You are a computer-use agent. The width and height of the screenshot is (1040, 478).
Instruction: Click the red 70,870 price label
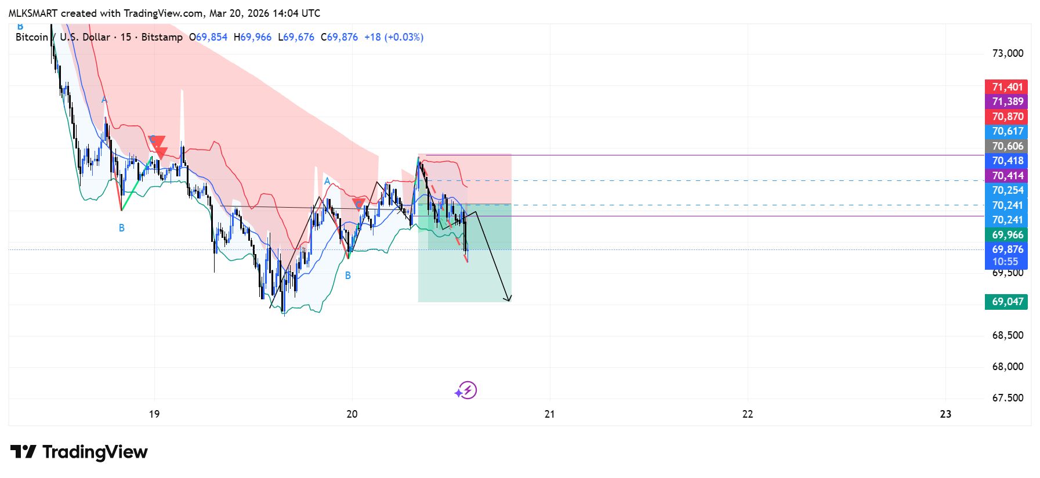1006,117
